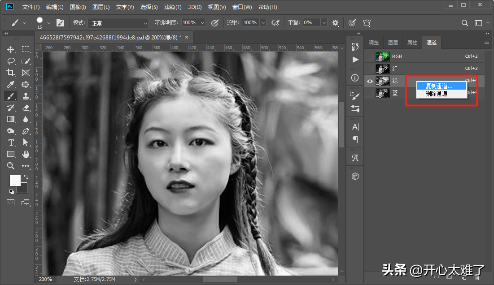Viewport: 494px width, 285px height.
Task: Select the Hand tool
Action: coord(26,154)
